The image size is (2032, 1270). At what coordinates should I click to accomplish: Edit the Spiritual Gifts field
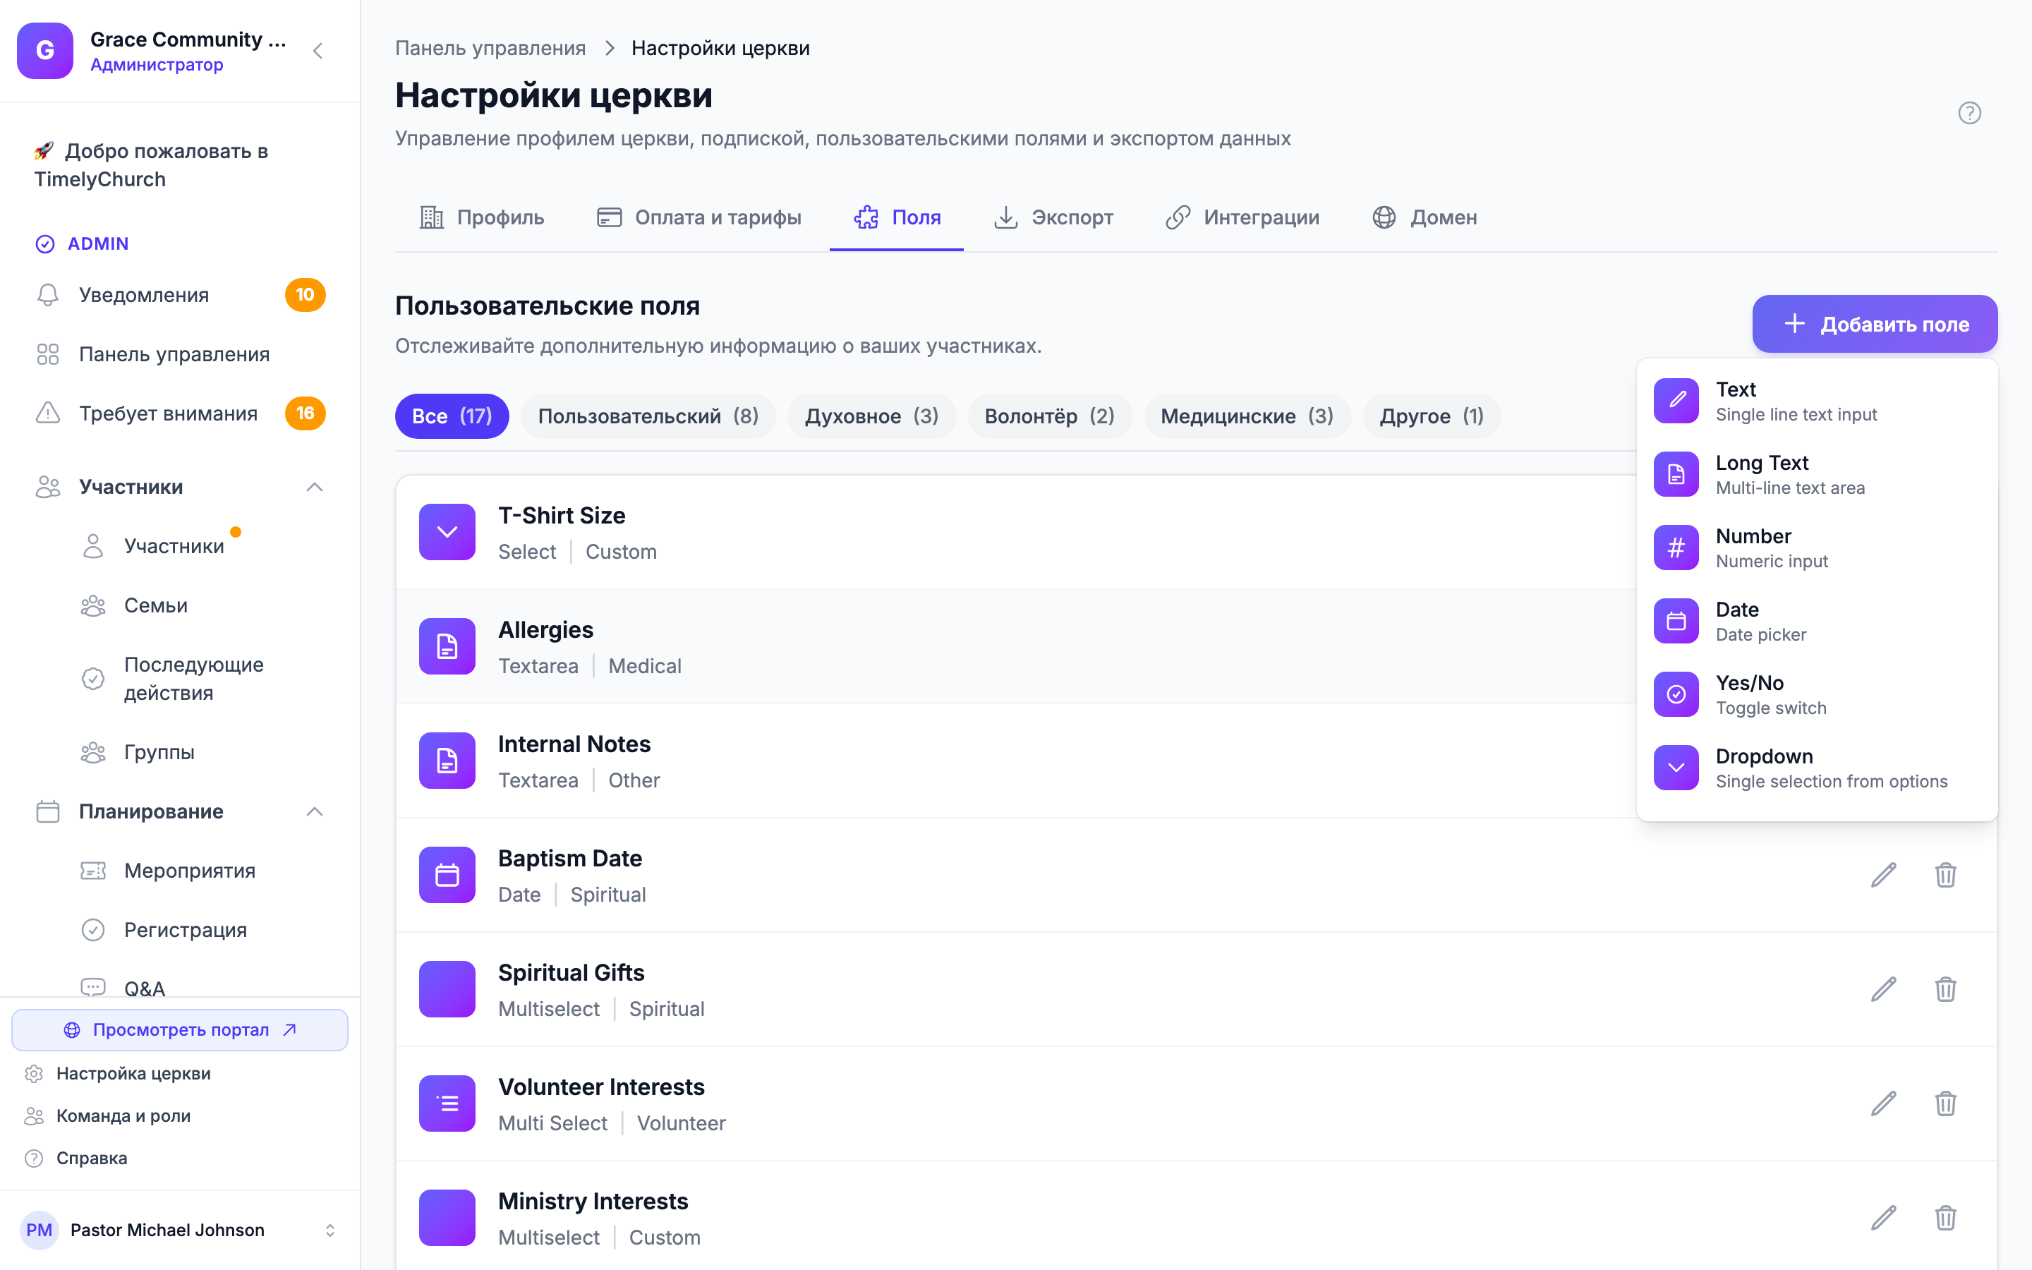point(1883,988)
